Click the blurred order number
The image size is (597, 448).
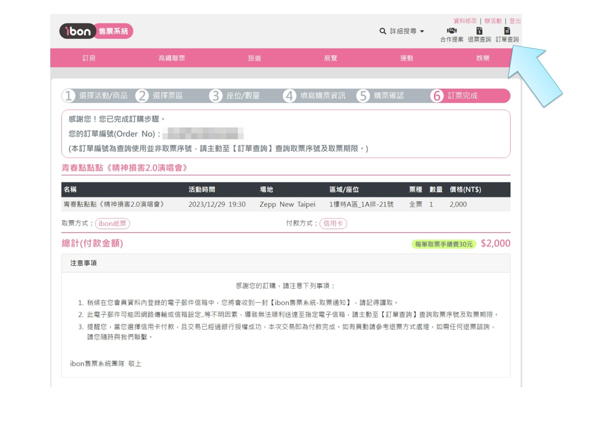pyautogui.click(x=203, y=133)
